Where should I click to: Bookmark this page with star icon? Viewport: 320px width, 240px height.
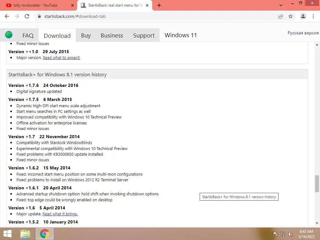(x=291, y=16)
